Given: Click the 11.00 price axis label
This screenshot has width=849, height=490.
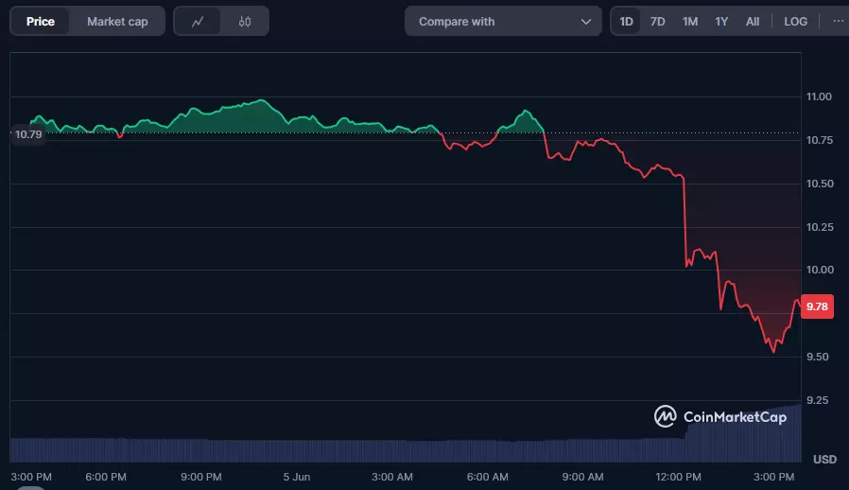Looking at the screenshot, I should point(819,96).
